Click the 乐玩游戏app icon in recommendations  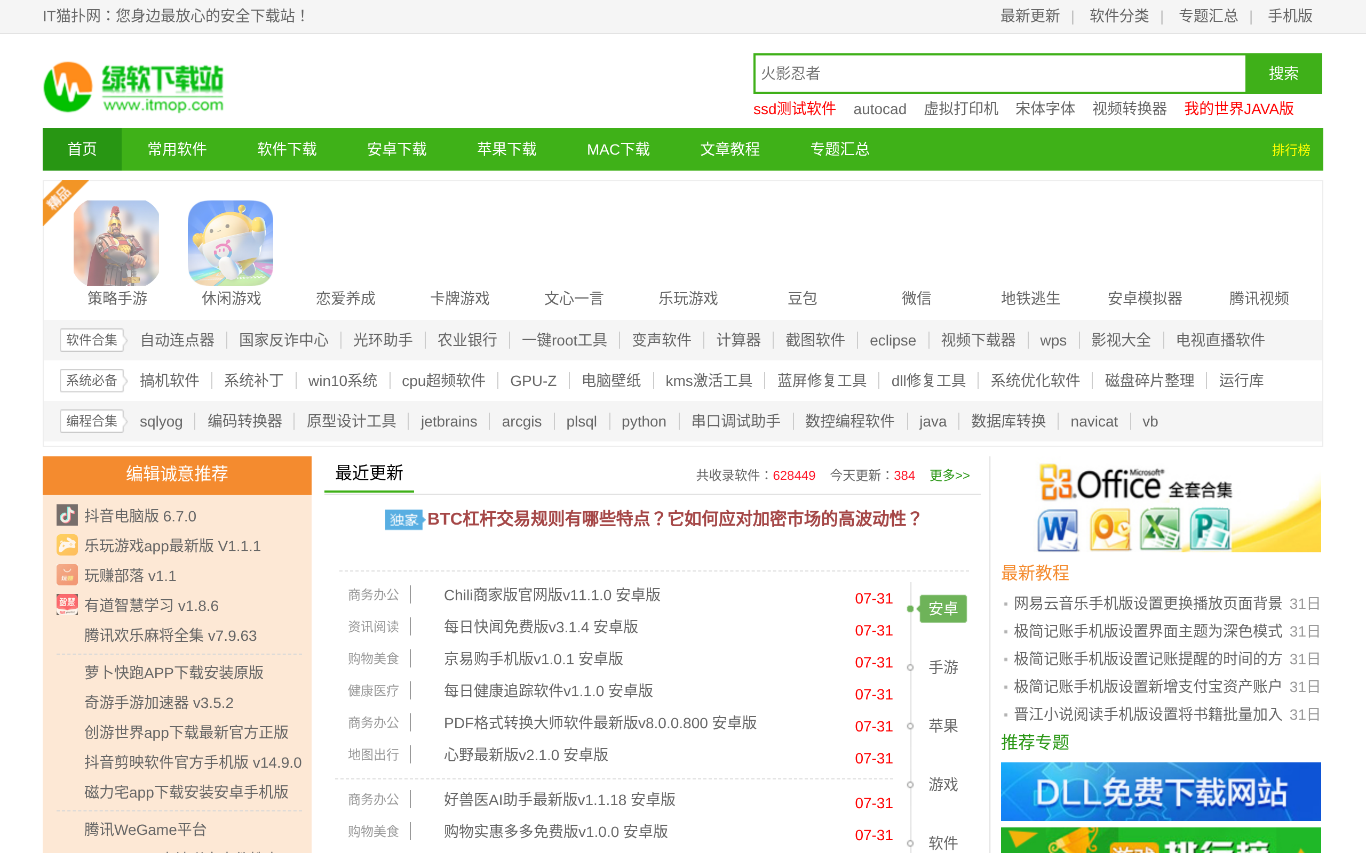[x=67, y=545]
